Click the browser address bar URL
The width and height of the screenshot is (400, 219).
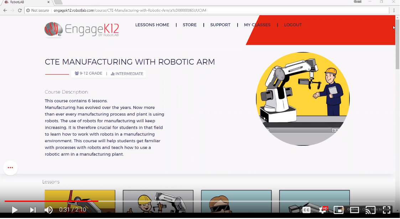130,10
